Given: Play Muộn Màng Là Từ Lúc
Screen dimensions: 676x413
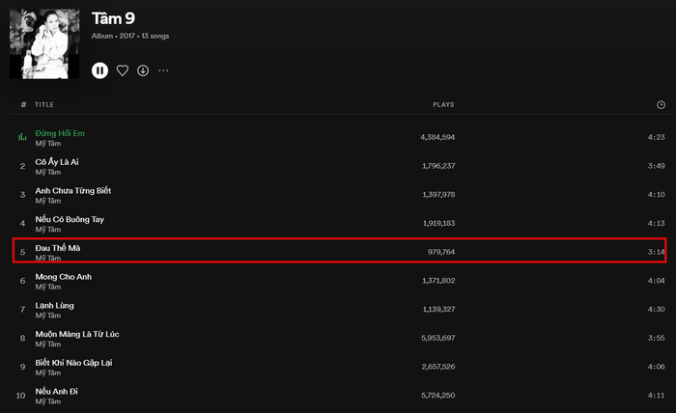Looking at the screenshot, I should pyautogui.click(x=77, y=334).
